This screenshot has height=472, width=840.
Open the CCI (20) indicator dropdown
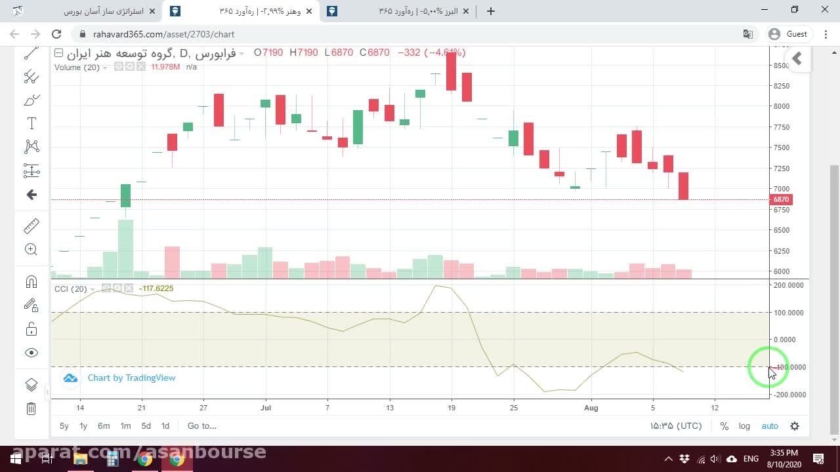[93, 289]
